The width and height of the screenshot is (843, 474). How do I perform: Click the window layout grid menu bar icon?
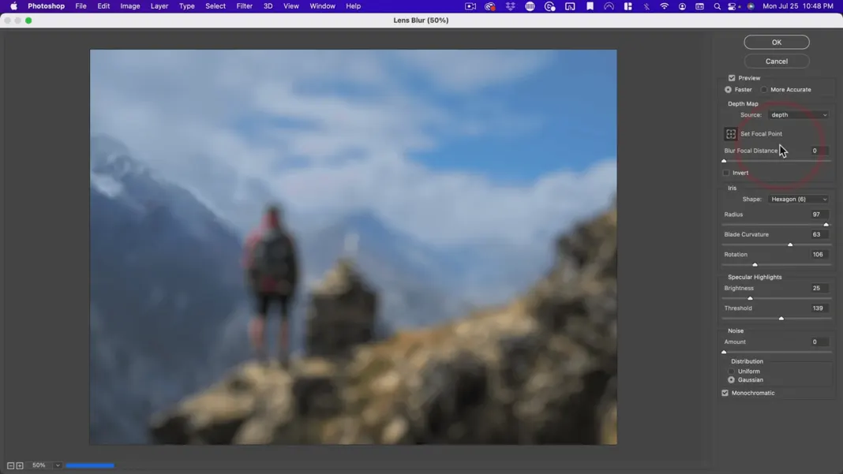point(628,6)
